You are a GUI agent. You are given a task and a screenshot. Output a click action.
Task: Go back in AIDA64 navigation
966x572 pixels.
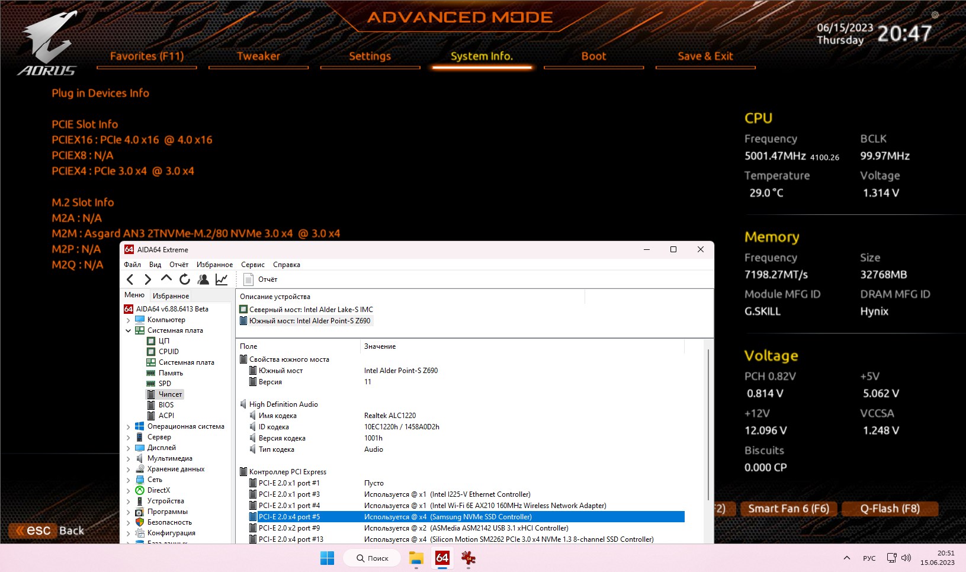(x=130, y=279)
